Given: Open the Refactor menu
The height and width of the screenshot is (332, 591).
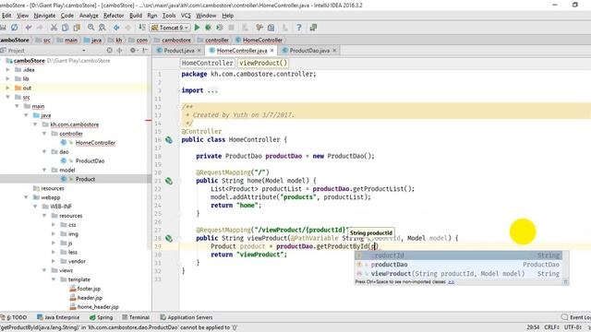Looking at the screenshot, I should [114, 16].
